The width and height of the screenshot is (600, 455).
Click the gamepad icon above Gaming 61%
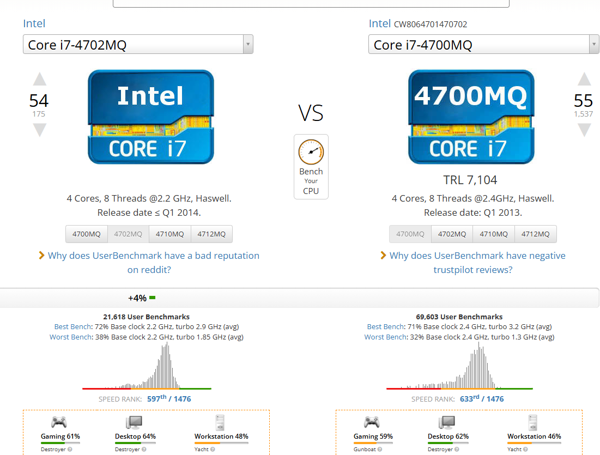click(x=59, y=422)
